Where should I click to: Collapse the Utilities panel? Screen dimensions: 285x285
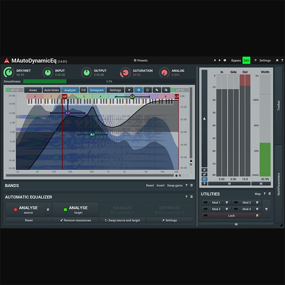coord(270,194)
